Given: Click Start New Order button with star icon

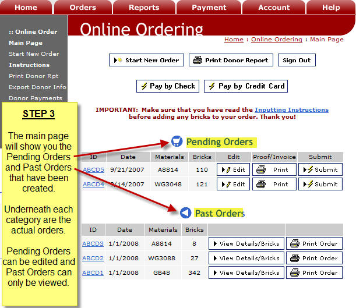Looking at the screenshot, I should point(147,60).
